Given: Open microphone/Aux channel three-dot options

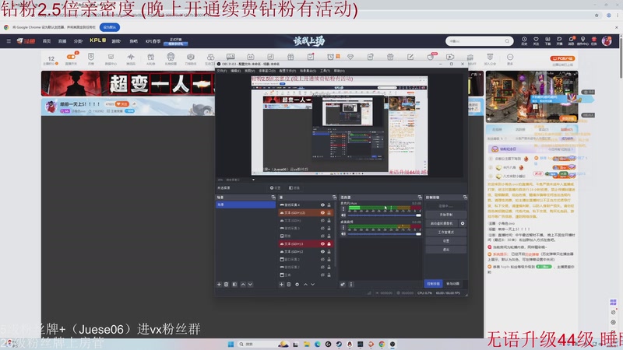Looking at the screenshot, I should coord(343,208).
